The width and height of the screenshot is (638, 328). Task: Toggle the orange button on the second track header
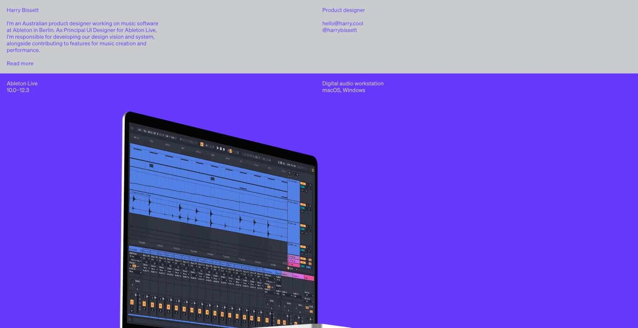(303, 205)
